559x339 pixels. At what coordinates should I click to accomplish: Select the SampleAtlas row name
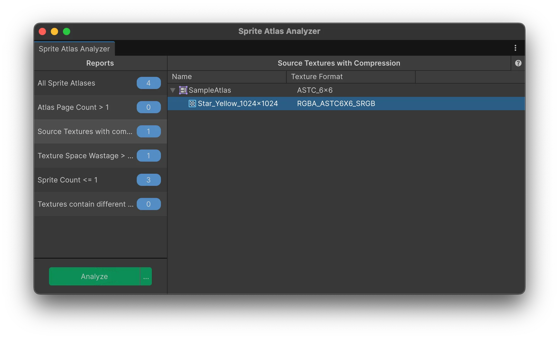click(210, 90)
